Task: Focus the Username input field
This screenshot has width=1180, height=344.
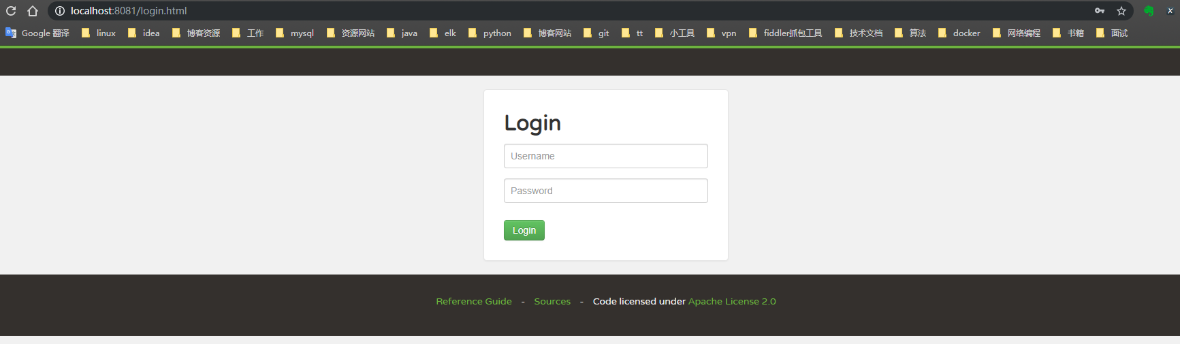Action: pos(606,156)
